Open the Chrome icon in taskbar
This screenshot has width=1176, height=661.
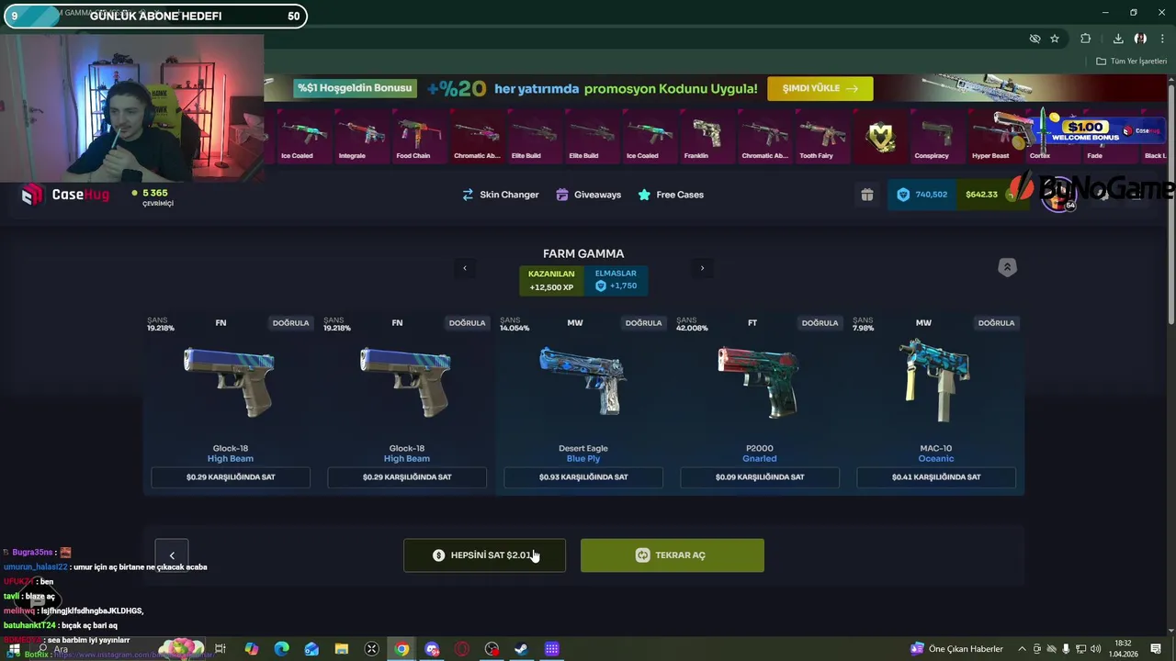[401, 649]
